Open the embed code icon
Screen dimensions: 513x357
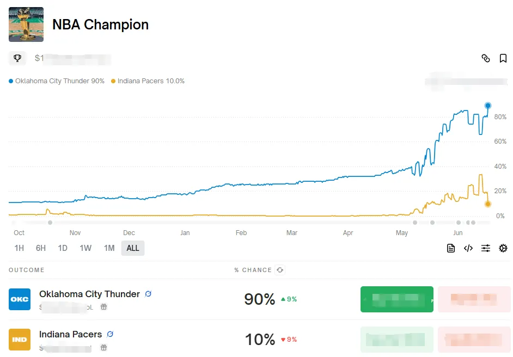468,248
